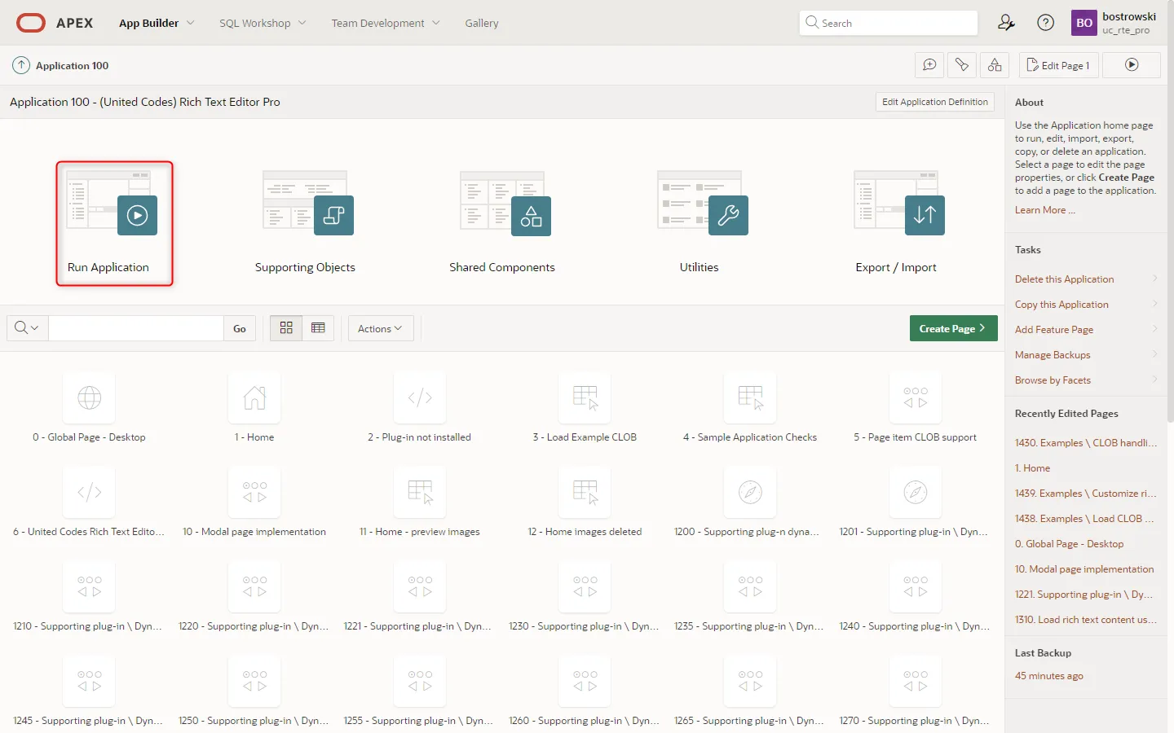Click the 45 minutes ago backup link
The image size is (1174, 733).
click(x=1049, y=676)
